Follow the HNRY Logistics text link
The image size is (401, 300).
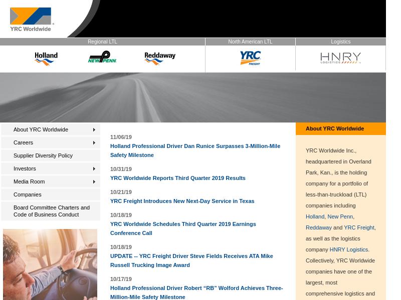point(349,249)
